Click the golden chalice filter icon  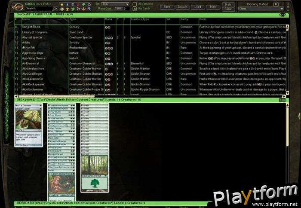[x=68, y=9]
